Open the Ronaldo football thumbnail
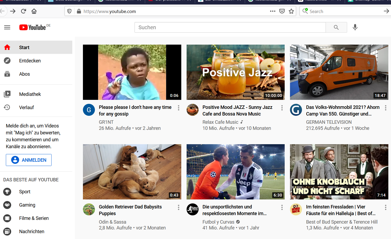Viewport: 391px width, 239px height. pyautogui.click(x=236, y=172)
